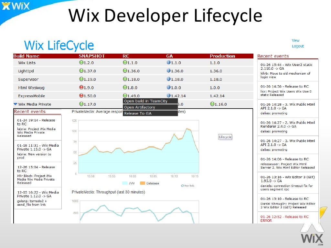Click green status icon for Wix Lists RC 1.1.0

tap(125, 62)
